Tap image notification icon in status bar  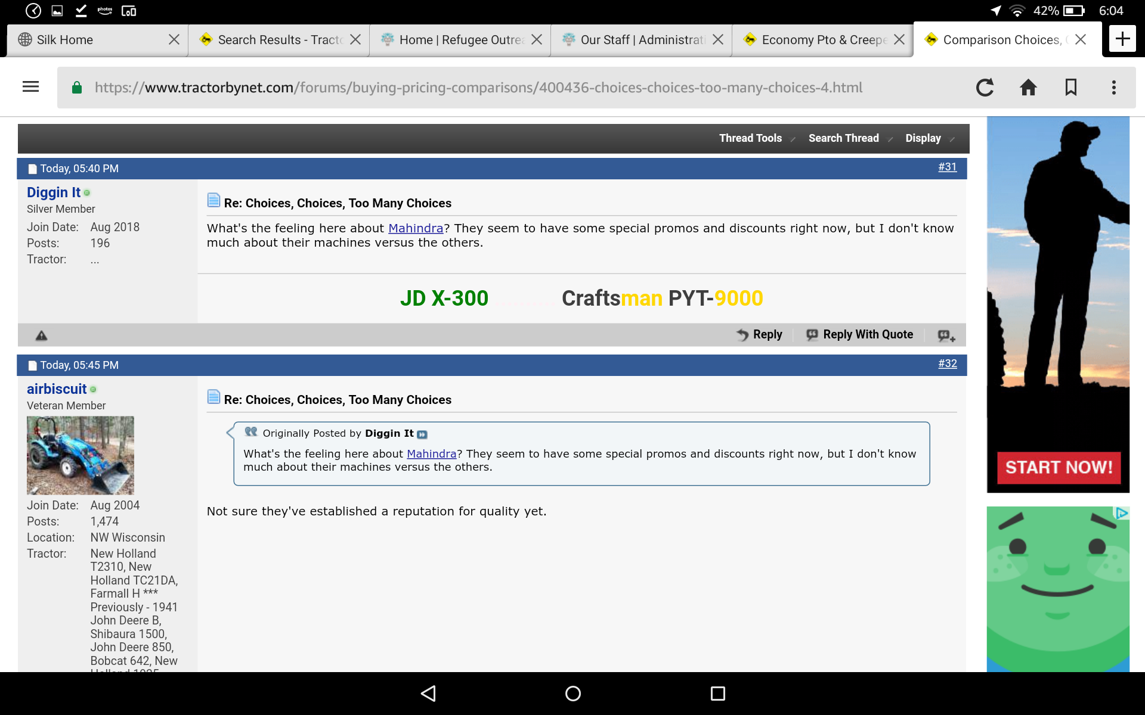57,11
